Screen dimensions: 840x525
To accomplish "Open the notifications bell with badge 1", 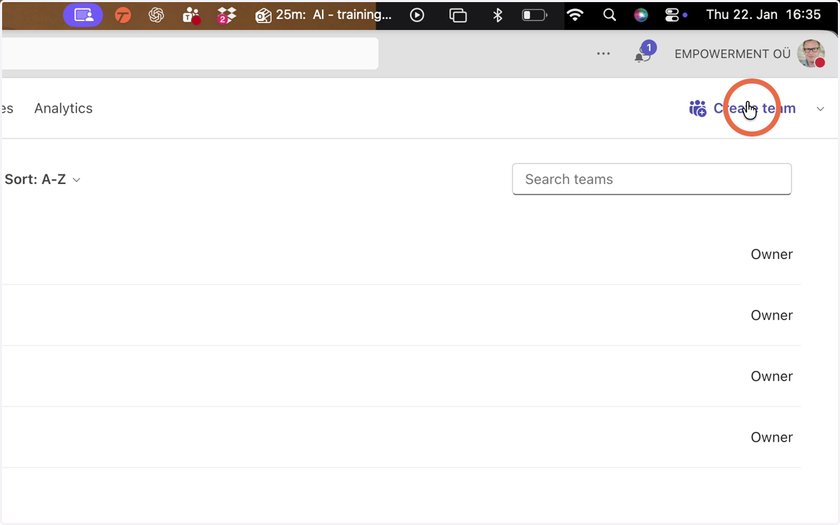I will [643, 53].
